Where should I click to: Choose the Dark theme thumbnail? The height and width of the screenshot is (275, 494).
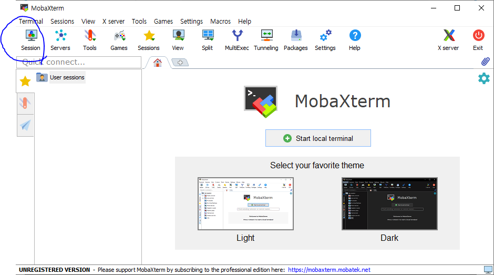pos(389,203)
